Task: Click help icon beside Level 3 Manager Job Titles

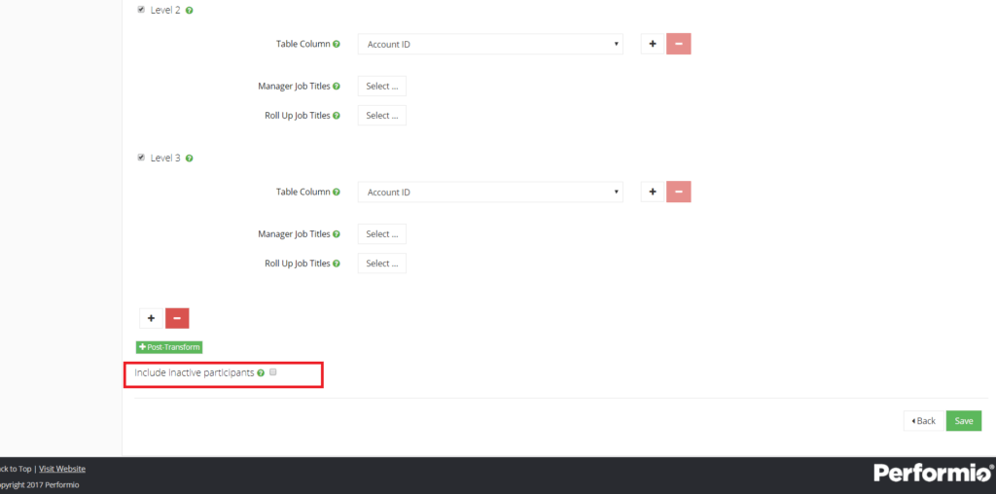Action: coord(337,233)
